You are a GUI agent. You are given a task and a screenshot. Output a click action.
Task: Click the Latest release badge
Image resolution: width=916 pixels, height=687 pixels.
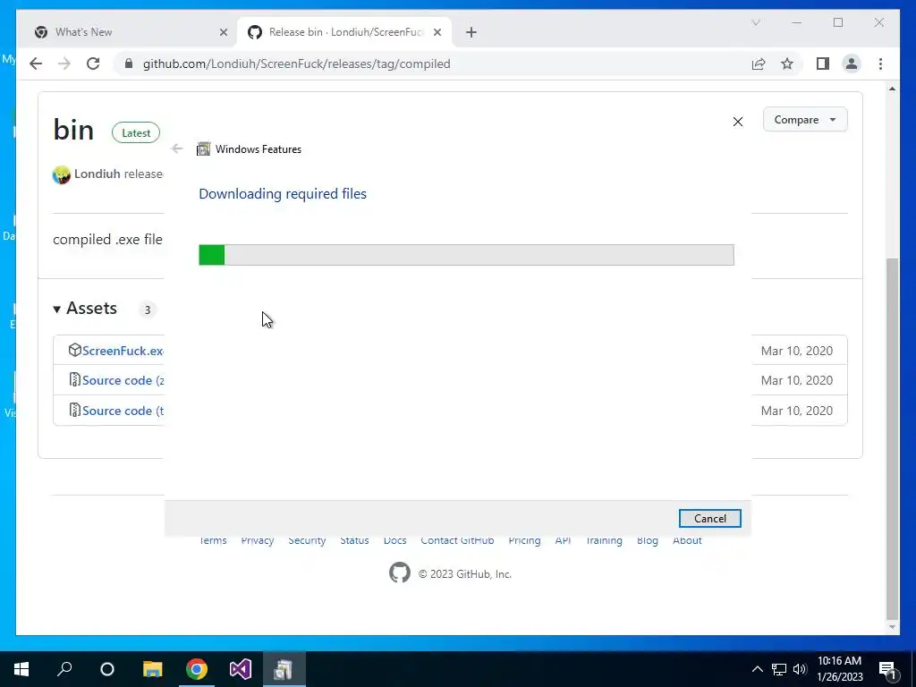[136, 133]
